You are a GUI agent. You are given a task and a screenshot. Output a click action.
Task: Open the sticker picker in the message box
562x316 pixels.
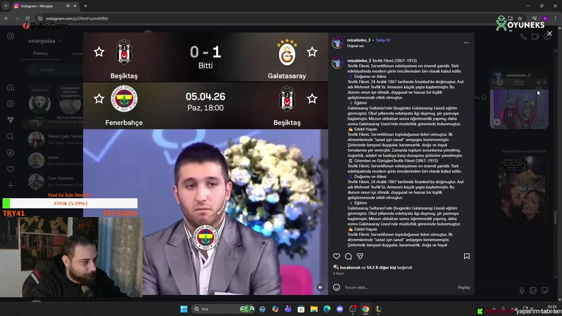point(545,291)
